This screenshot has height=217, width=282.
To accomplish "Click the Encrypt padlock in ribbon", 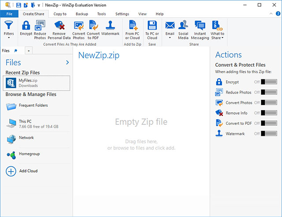I will [x=26, y=28].
